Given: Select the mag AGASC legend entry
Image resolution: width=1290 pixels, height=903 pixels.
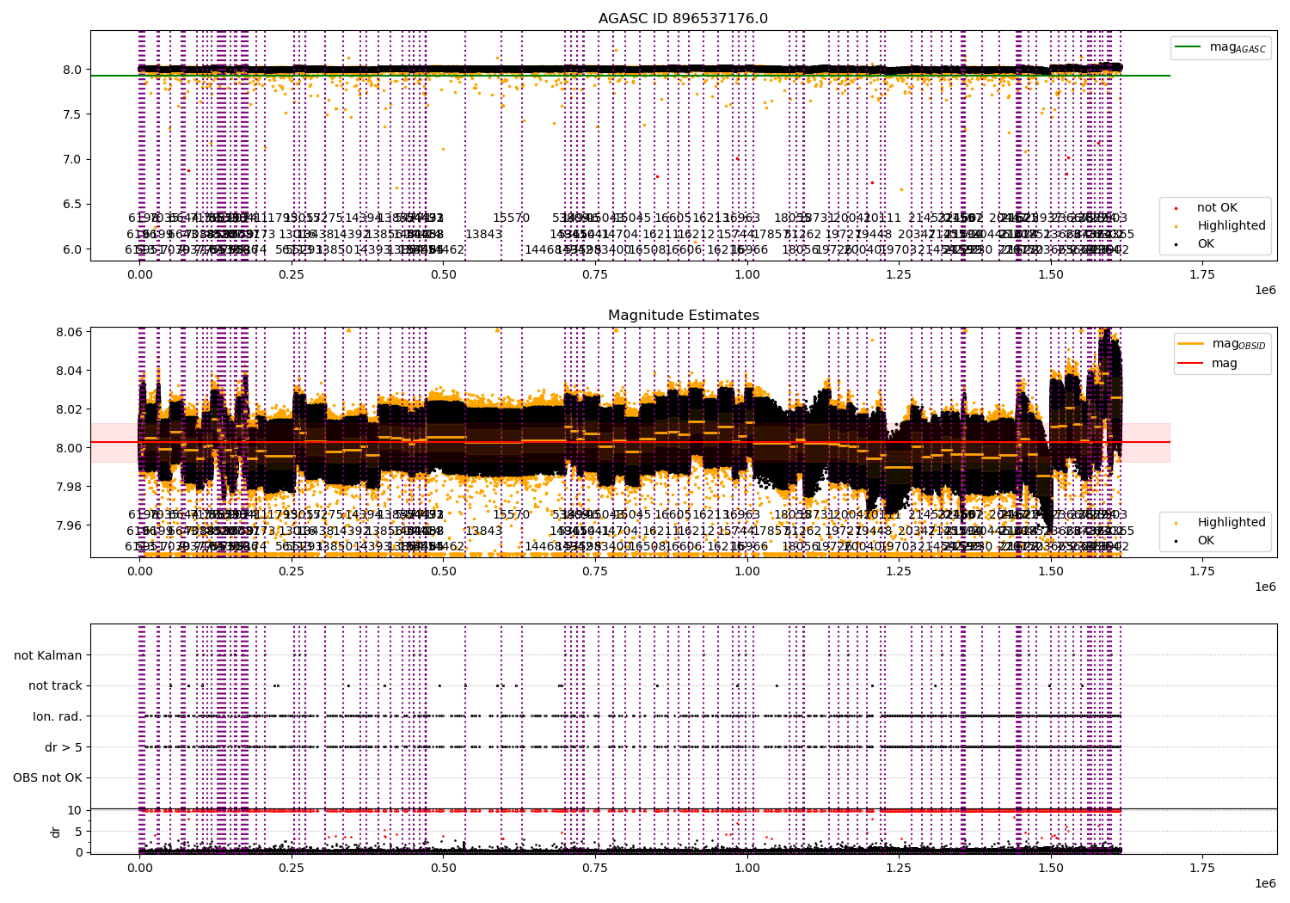Looking at the screenshot, I should click(x=1220, y=48).
